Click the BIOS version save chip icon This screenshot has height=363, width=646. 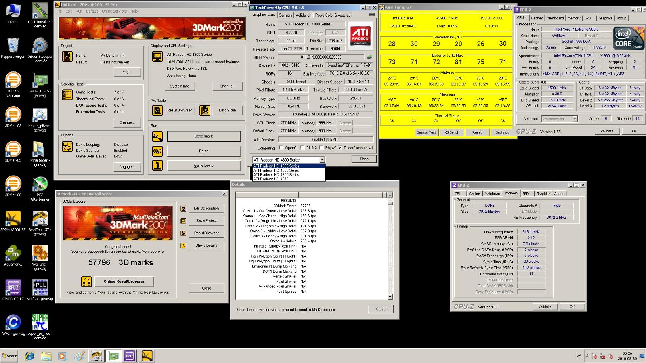point(369,57)
